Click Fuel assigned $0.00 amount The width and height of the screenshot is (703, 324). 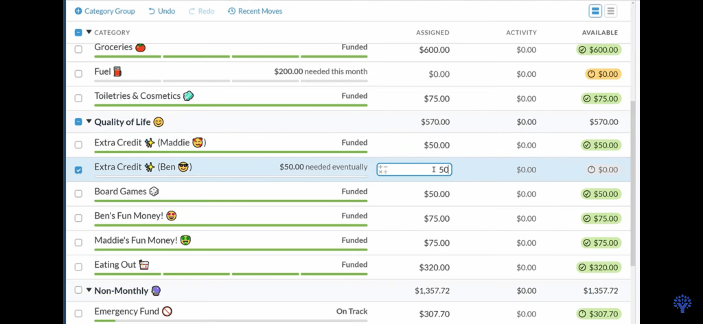pyautogui.click(x=439, y=74)
